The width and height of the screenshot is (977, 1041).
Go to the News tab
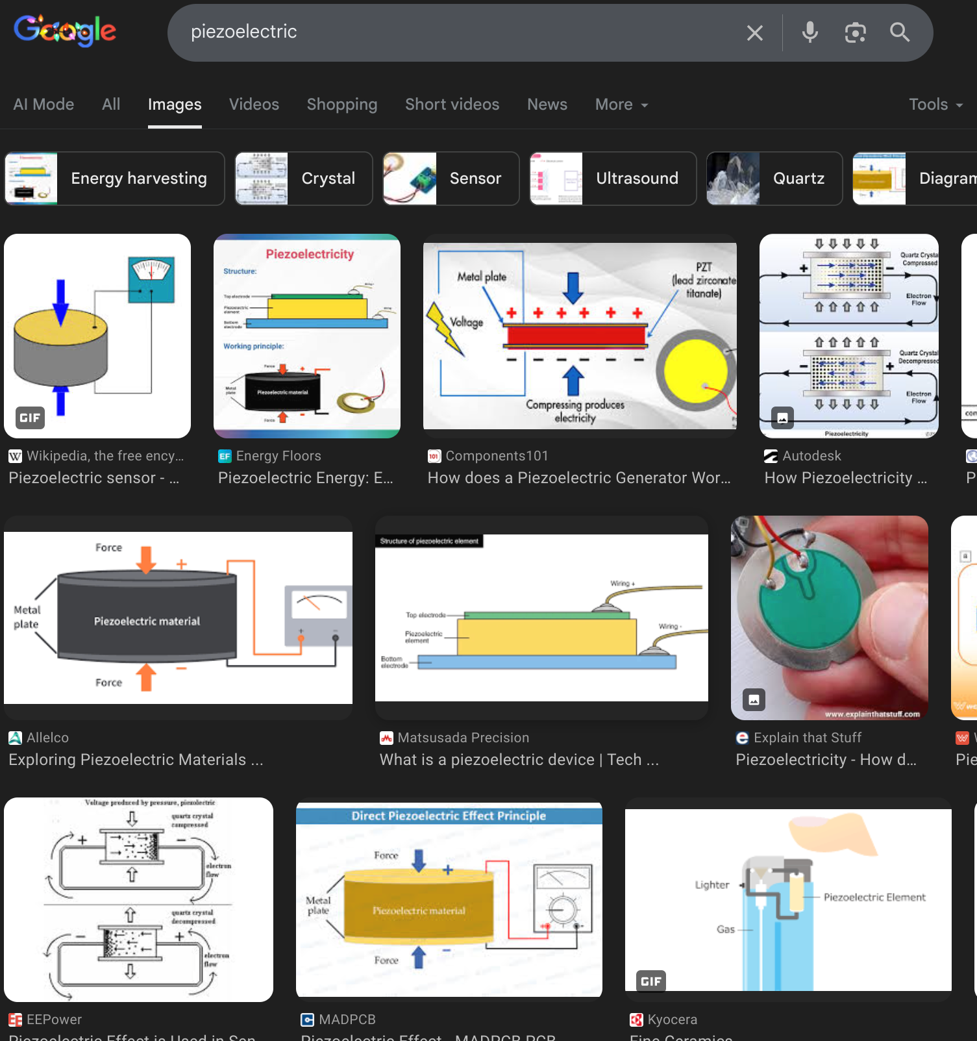click(x=547, y=105)
